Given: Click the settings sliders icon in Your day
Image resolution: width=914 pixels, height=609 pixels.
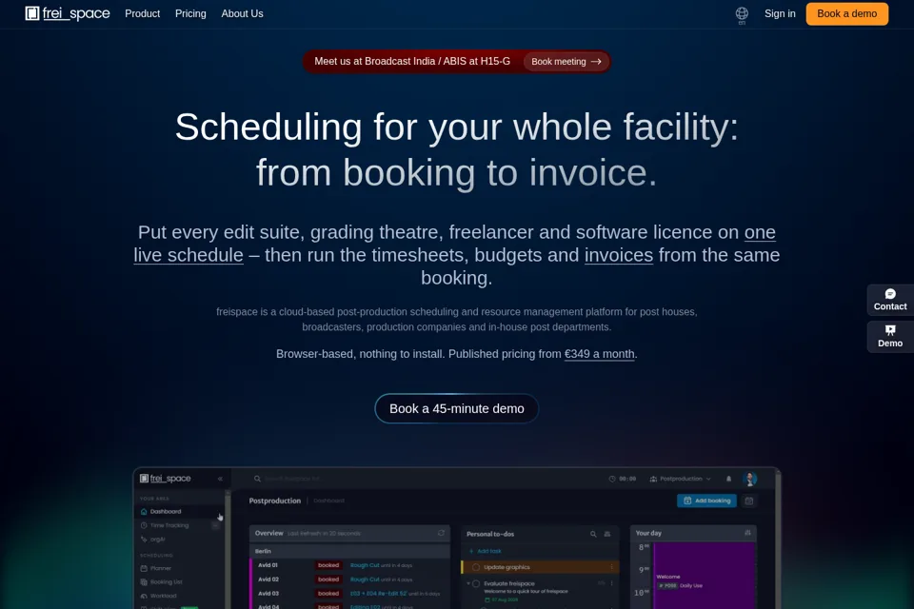Looking at the screenshot, I should (x=748, y=533).
